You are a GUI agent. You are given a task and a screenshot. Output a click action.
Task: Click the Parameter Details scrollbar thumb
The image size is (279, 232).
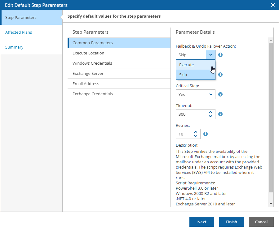(x=271, y=118)
